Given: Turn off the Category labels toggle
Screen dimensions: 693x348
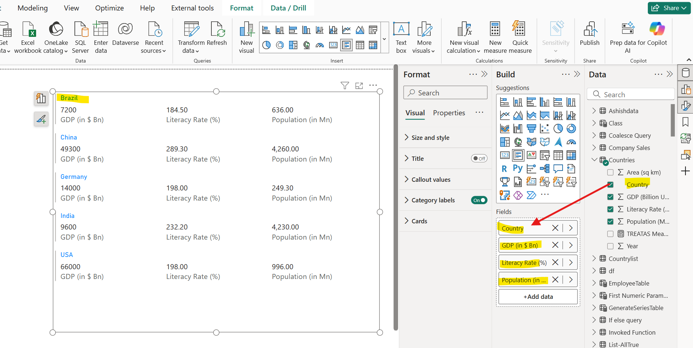Looking at the screenshot, I should 479,200.
